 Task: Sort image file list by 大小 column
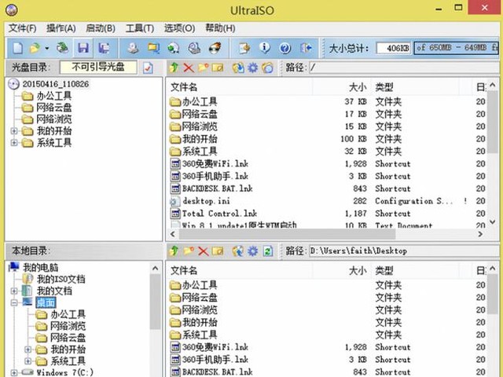pyautogui.click(x=341, y=87)
